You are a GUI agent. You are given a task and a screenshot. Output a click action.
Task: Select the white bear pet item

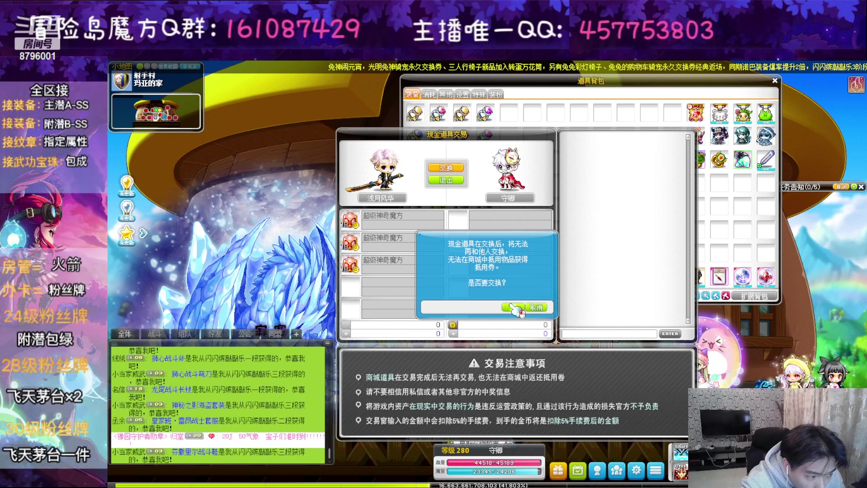pyautogui.click(x=719, y=113)
